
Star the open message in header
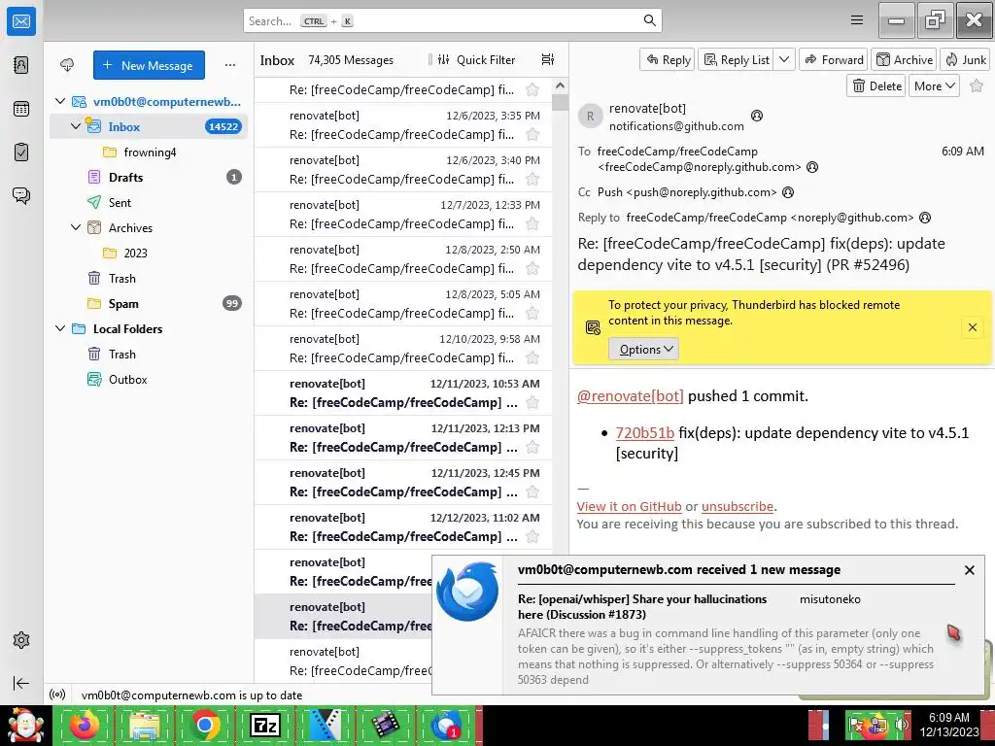pyautogui.click(x=977, y=85)
